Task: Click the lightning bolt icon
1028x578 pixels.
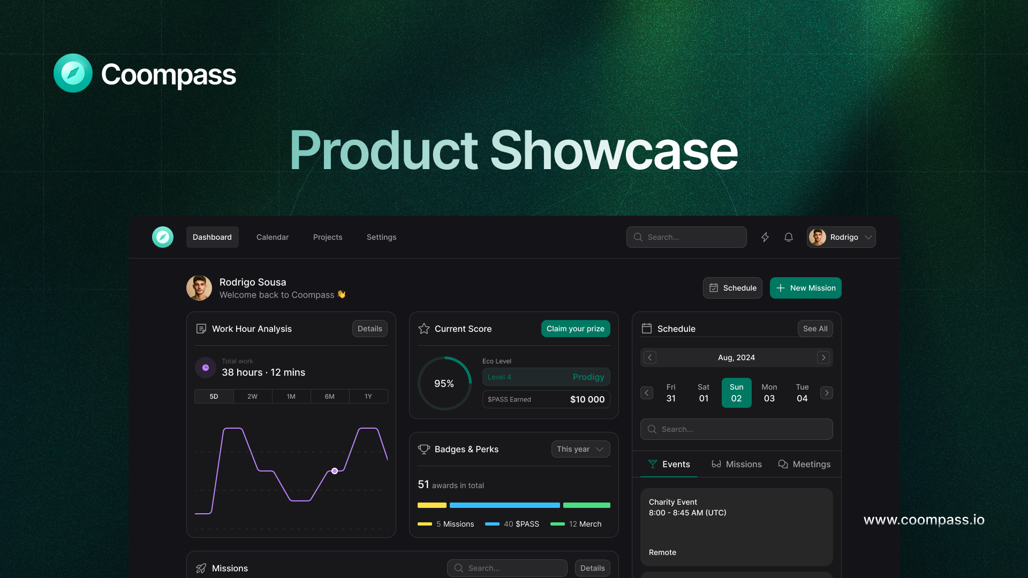Action: coord(765,237)
